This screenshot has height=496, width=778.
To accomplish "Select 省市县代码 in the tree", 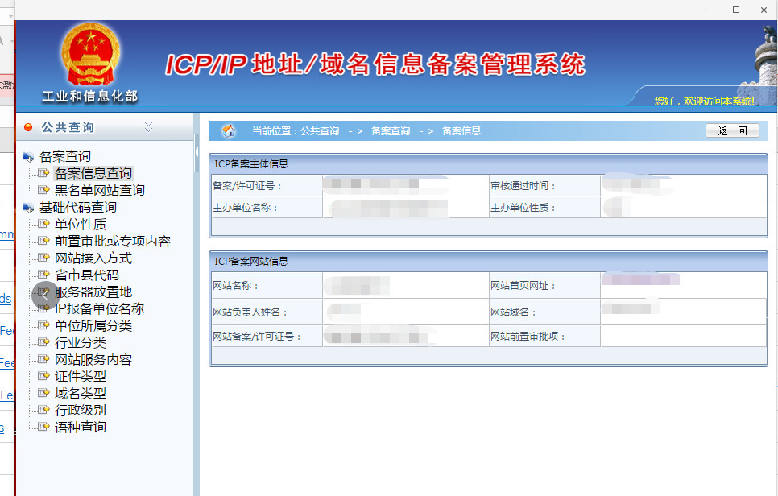I will [87, 275].
